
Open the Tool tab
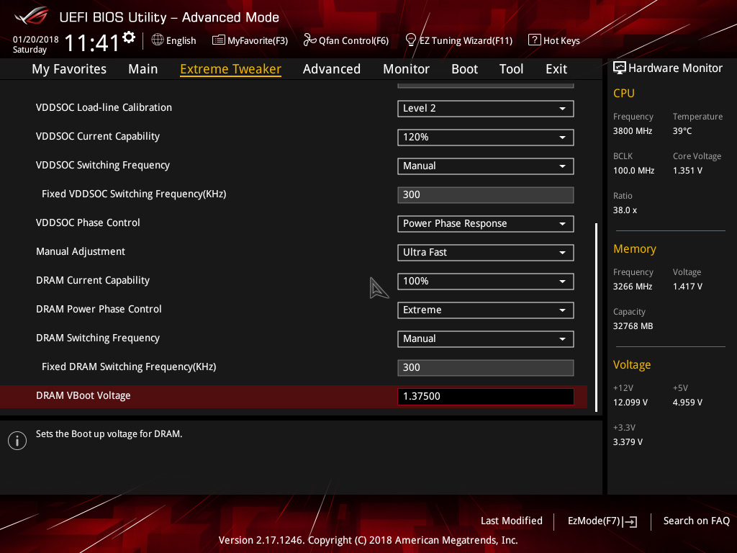pos(512,69)
